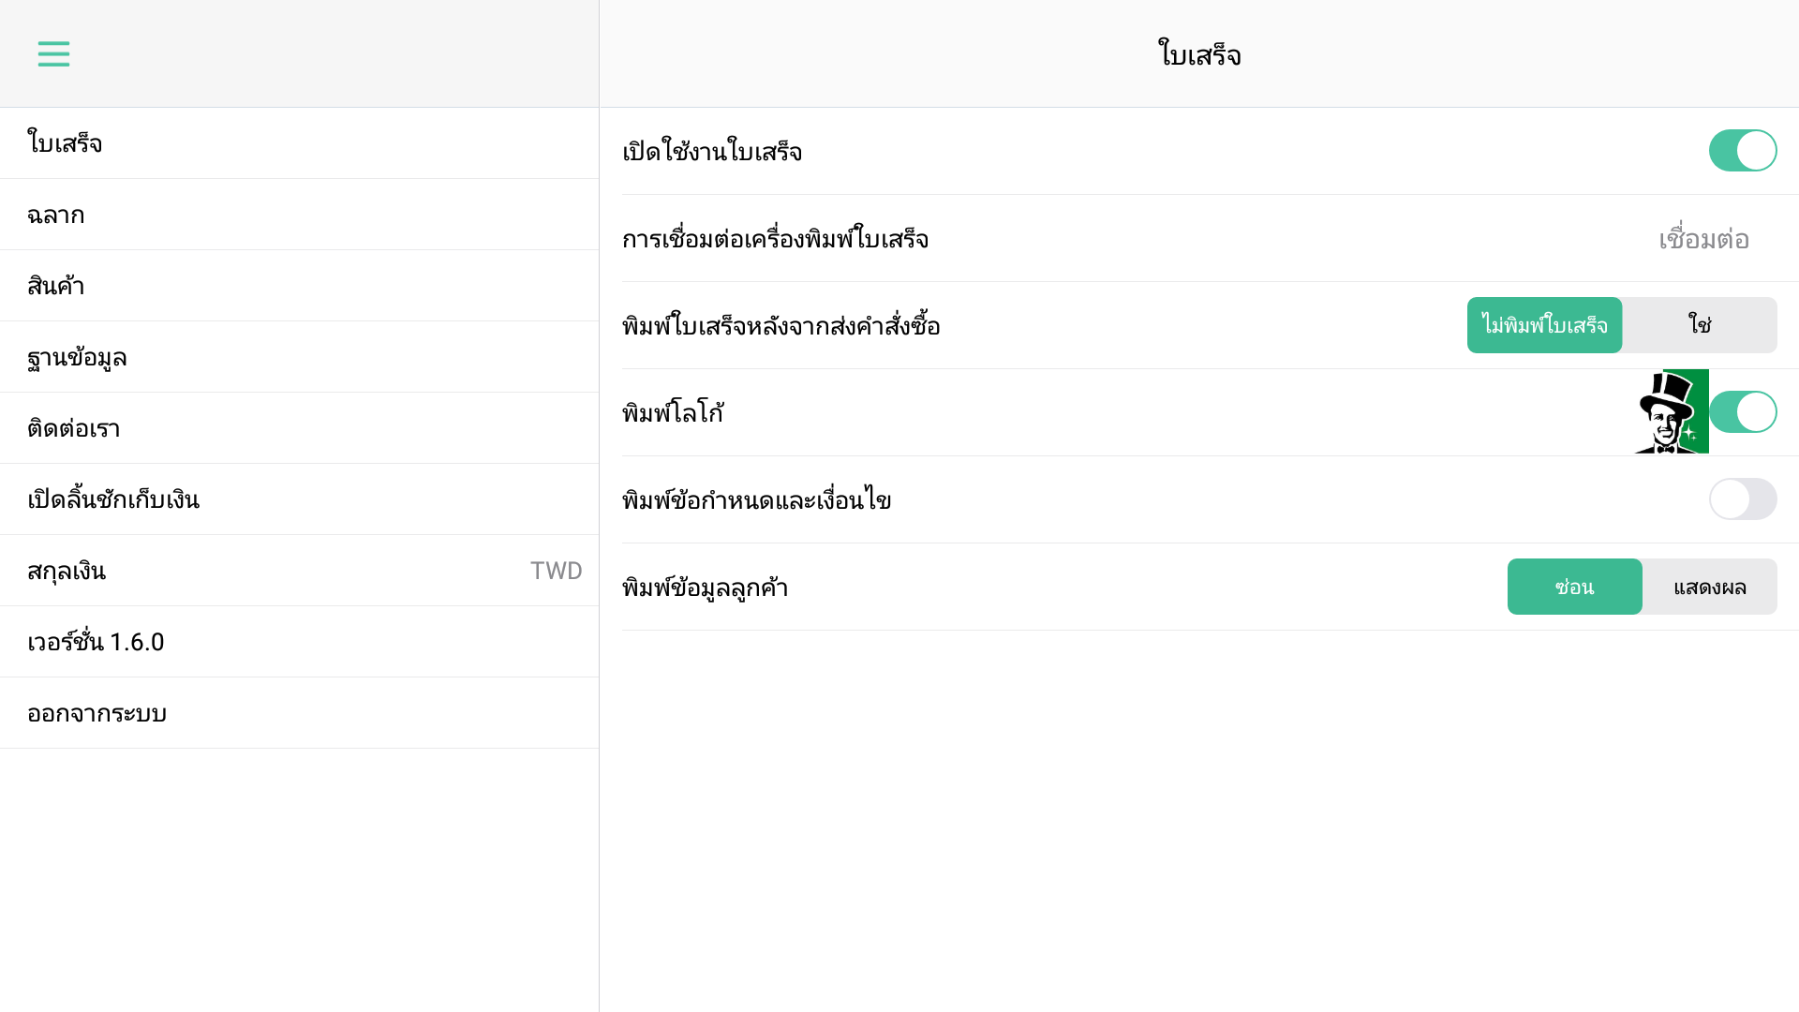Click the การเชื่อมต่อเครื่องพิมพ์ใบเสร็จ label
The image size is (1799, 1012).
(x=775, y=239)
